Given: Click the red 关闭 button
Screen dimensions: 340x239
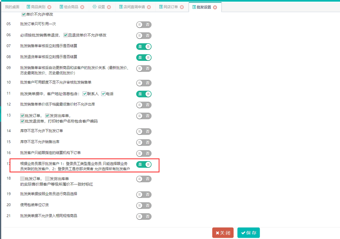Looking at the screenshot, I should (x=223, y=233).
